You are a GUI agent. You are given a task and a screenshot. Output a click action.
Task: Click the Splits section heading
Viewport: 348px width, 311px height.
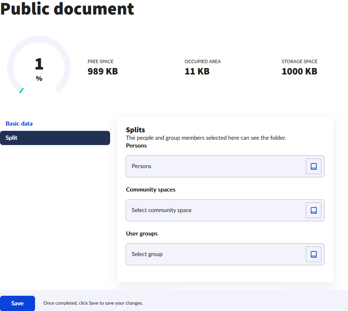tap(135, 130)
